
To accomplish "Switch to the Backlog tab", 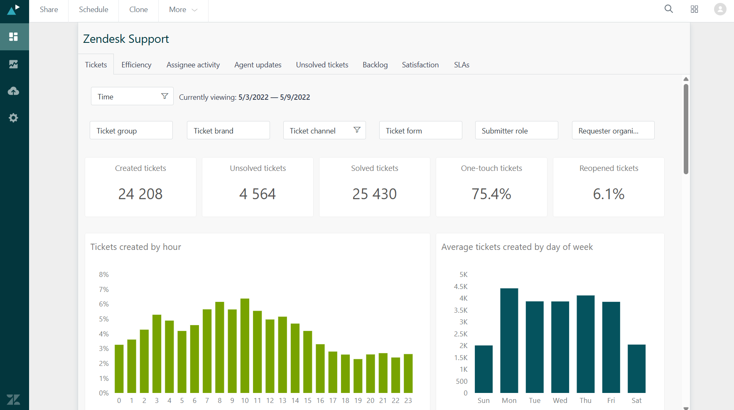I will click(375, 64).
